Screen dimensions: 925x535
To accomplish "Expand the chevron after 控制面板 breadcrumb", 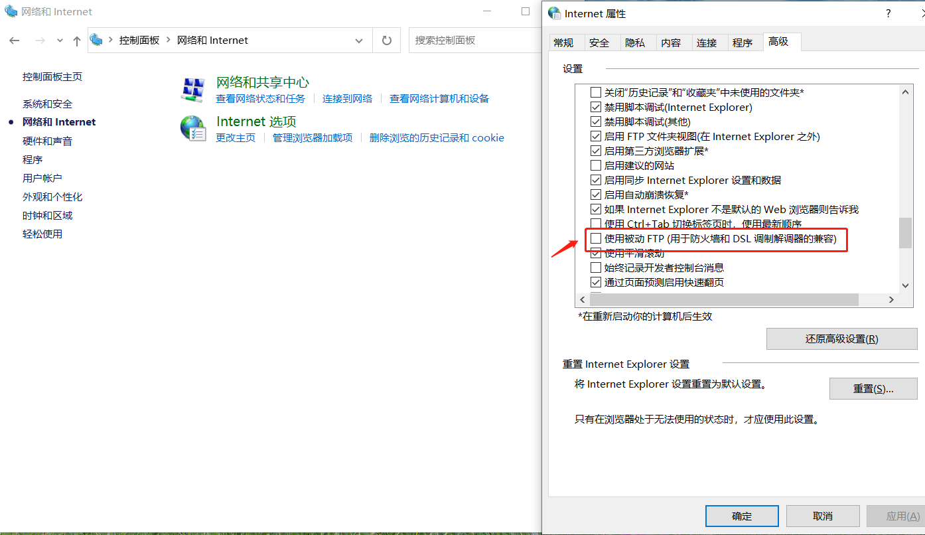I will click(x=169, y=40).
